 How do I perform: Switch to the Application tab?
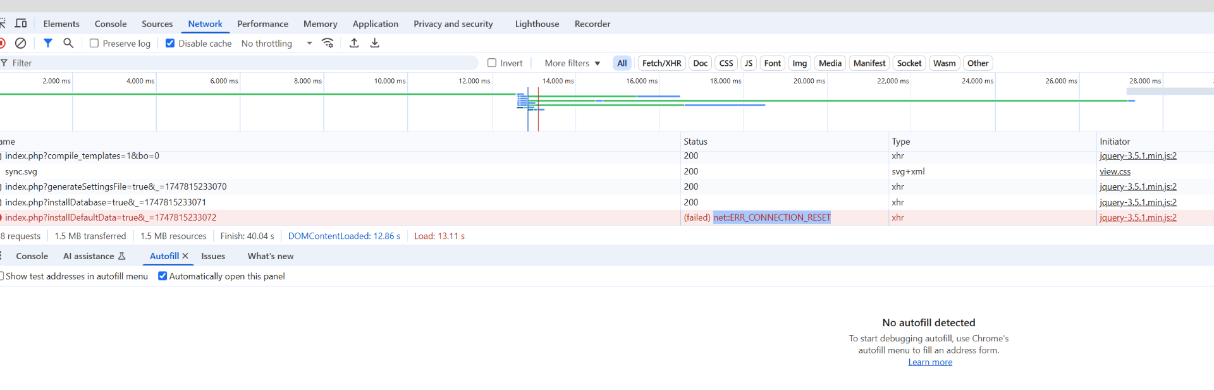(x=376, y=23)
